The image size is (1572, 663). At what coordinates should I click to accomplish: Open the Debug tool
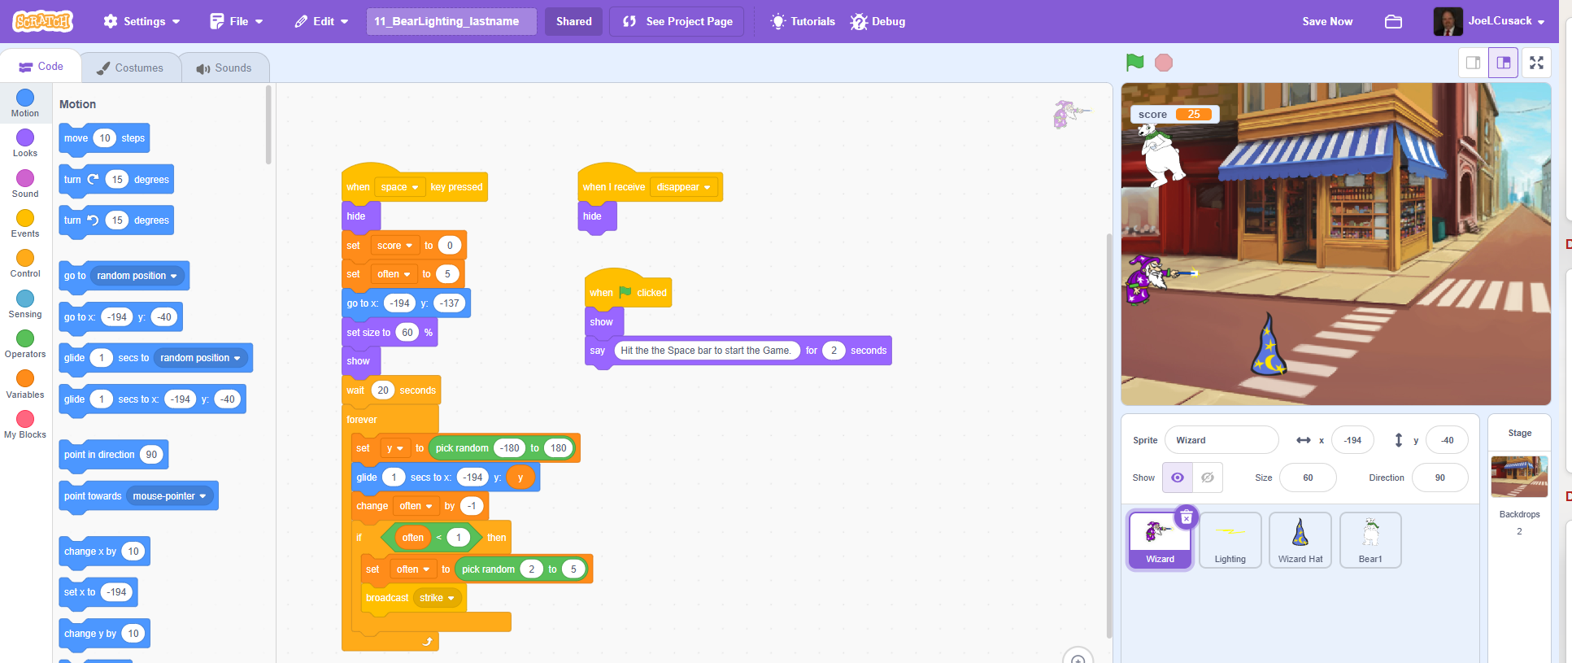(x=877, y=22)
